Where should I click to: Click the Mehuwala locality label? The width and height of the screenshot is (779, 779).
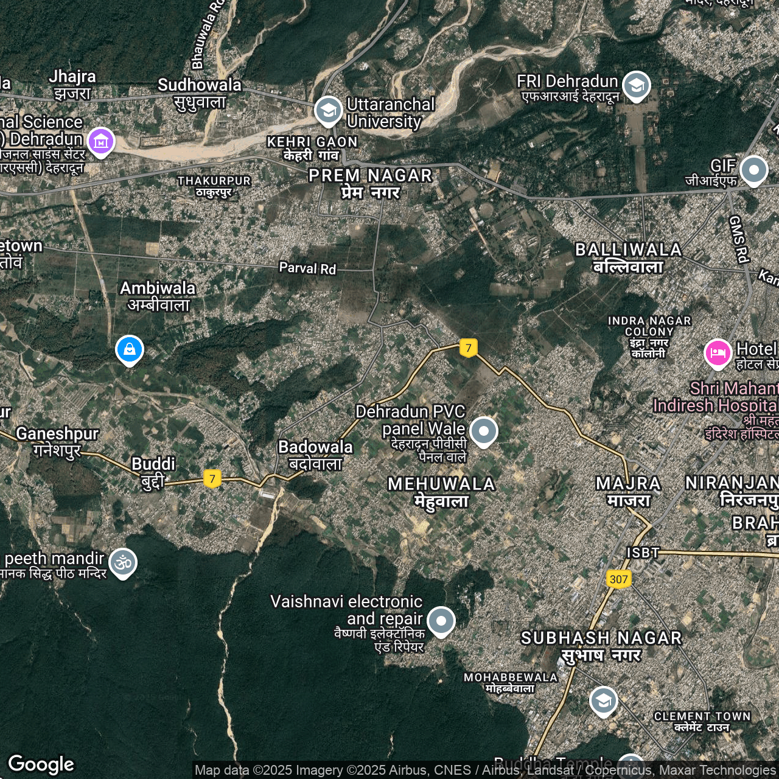coord(441,492)
